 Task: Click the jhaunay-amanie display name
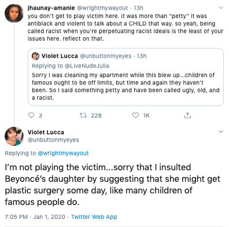tap(51, 8)
